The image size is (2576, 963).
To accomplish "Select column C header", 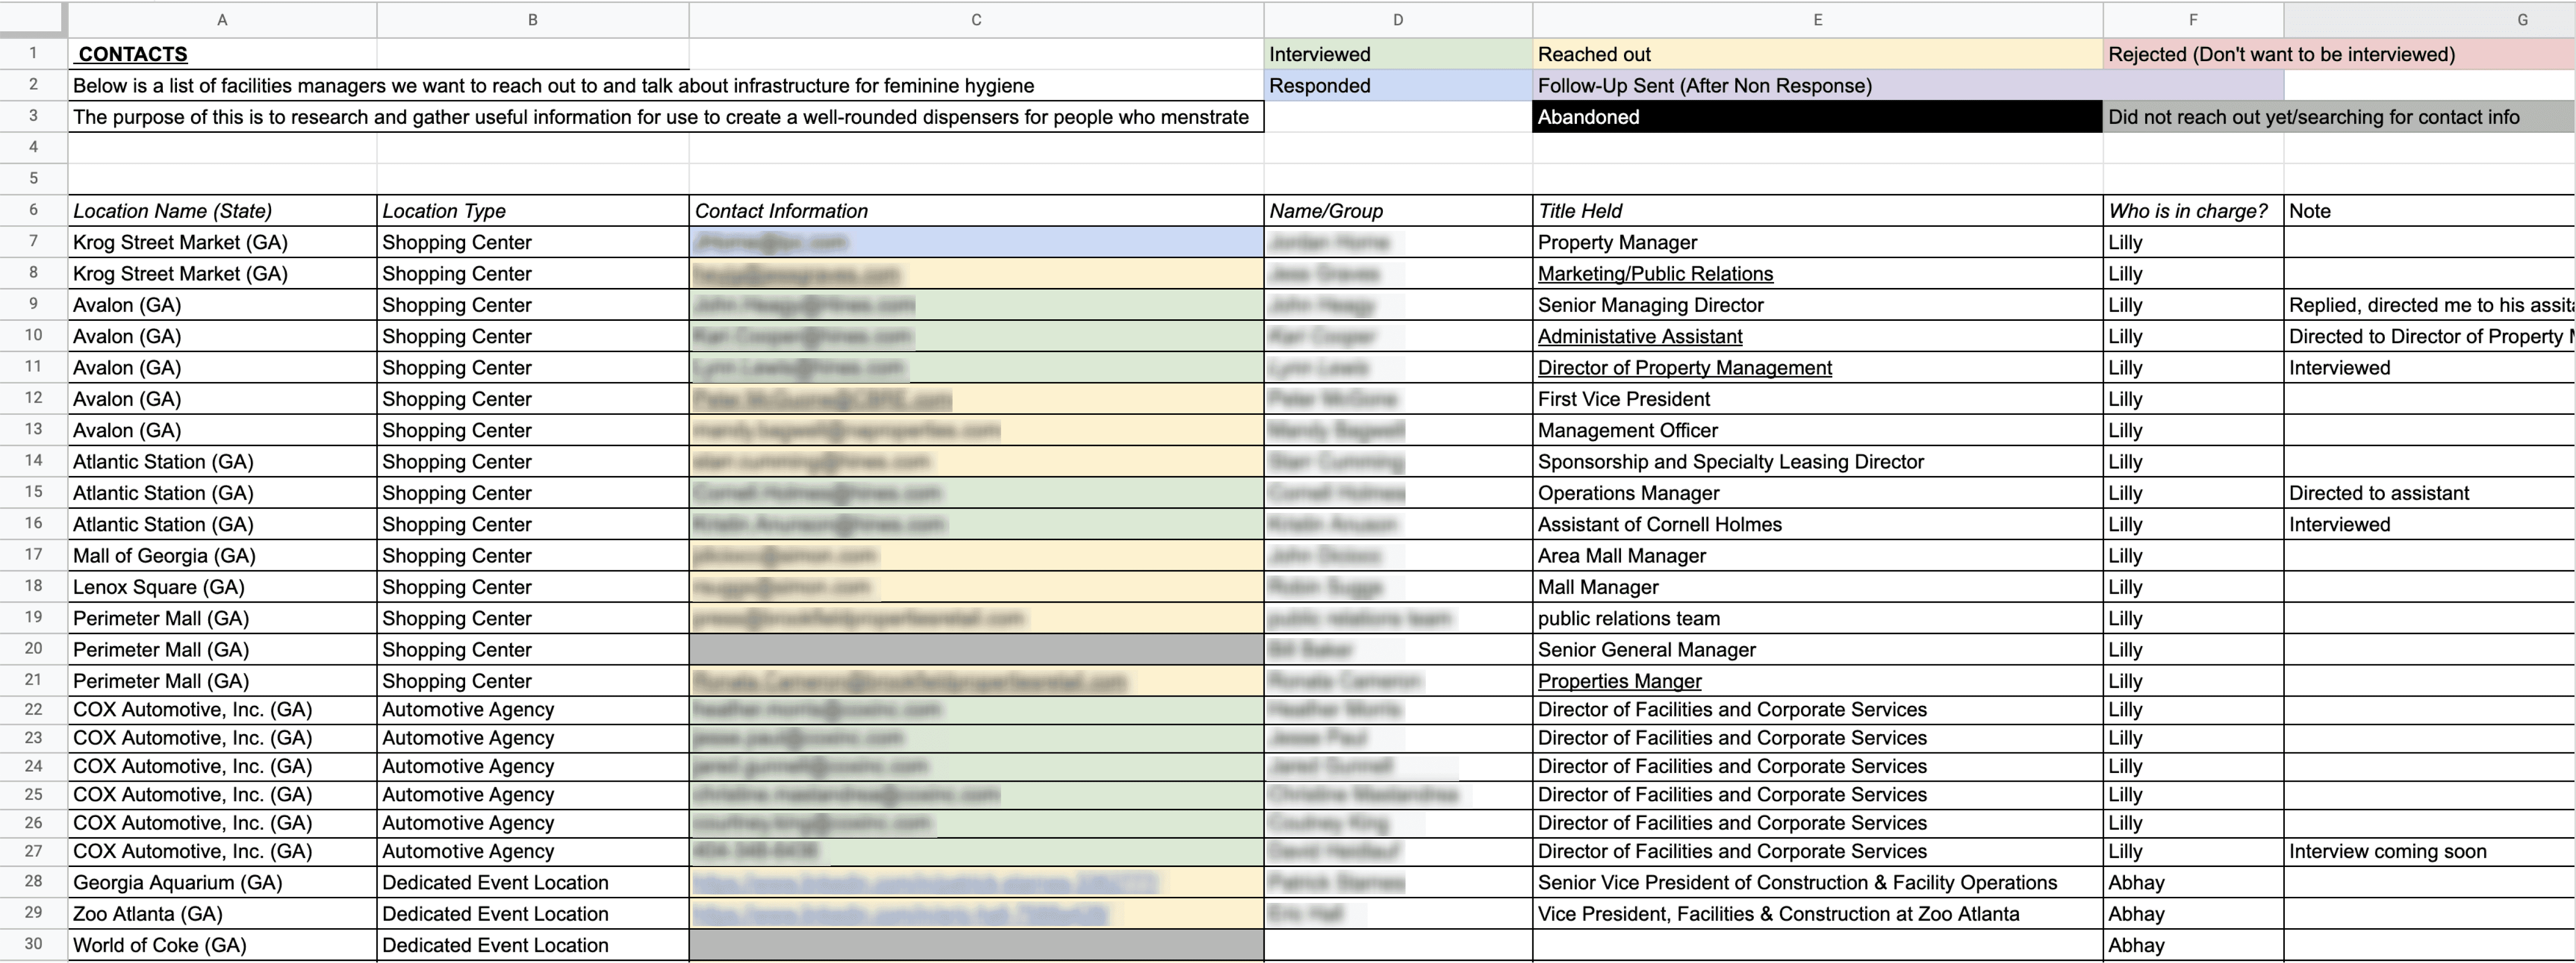I will (x=976, y=19).
